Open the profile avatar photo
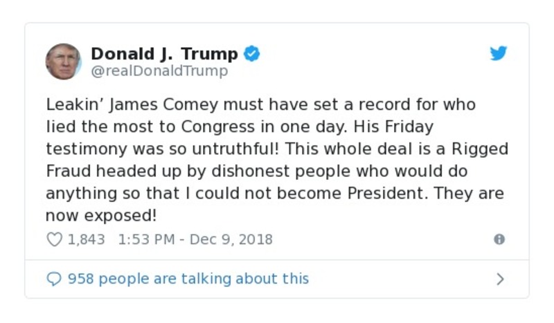Viewport: 554px width, 323px height. [63, 62]
